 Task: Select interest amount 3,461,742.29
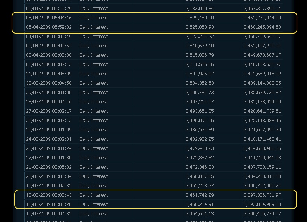[200, 195]
